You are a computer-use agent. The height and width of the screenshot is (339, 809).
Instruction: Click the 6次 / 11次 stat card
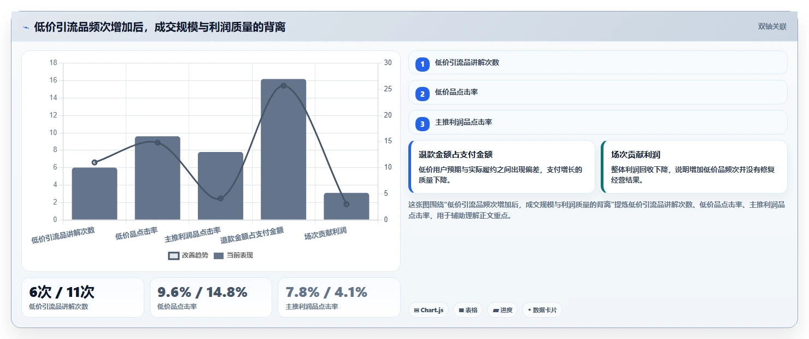(x=83, y=297)
